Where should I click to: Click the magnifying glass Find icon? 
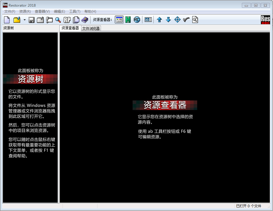click(58, 20)
